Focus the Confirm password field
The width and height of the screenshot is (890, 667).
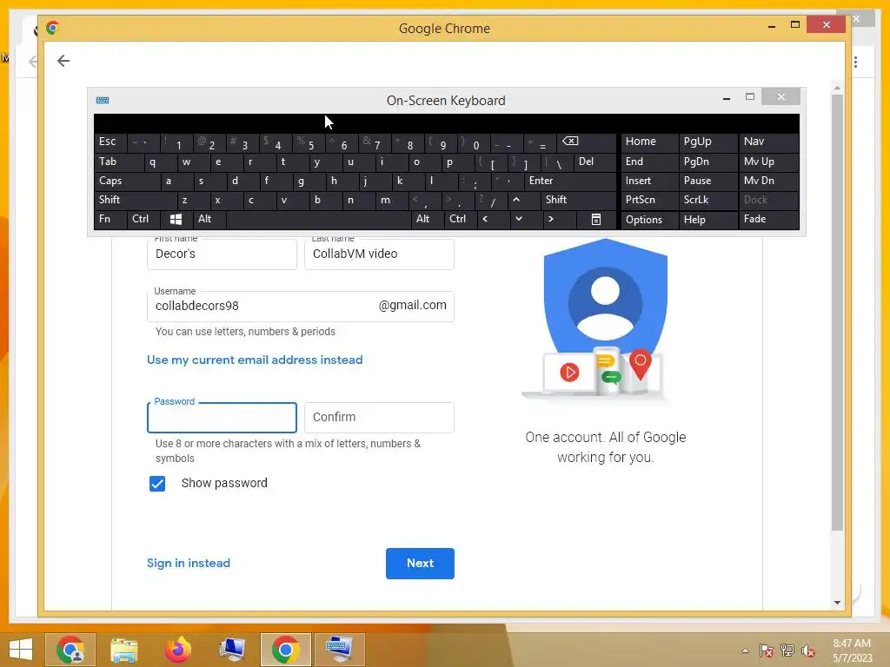379,418
